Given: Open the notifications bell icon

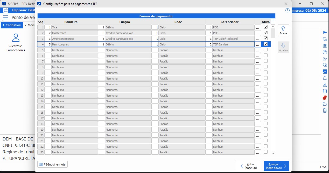Looking at the screenshot, I should 325,78.
